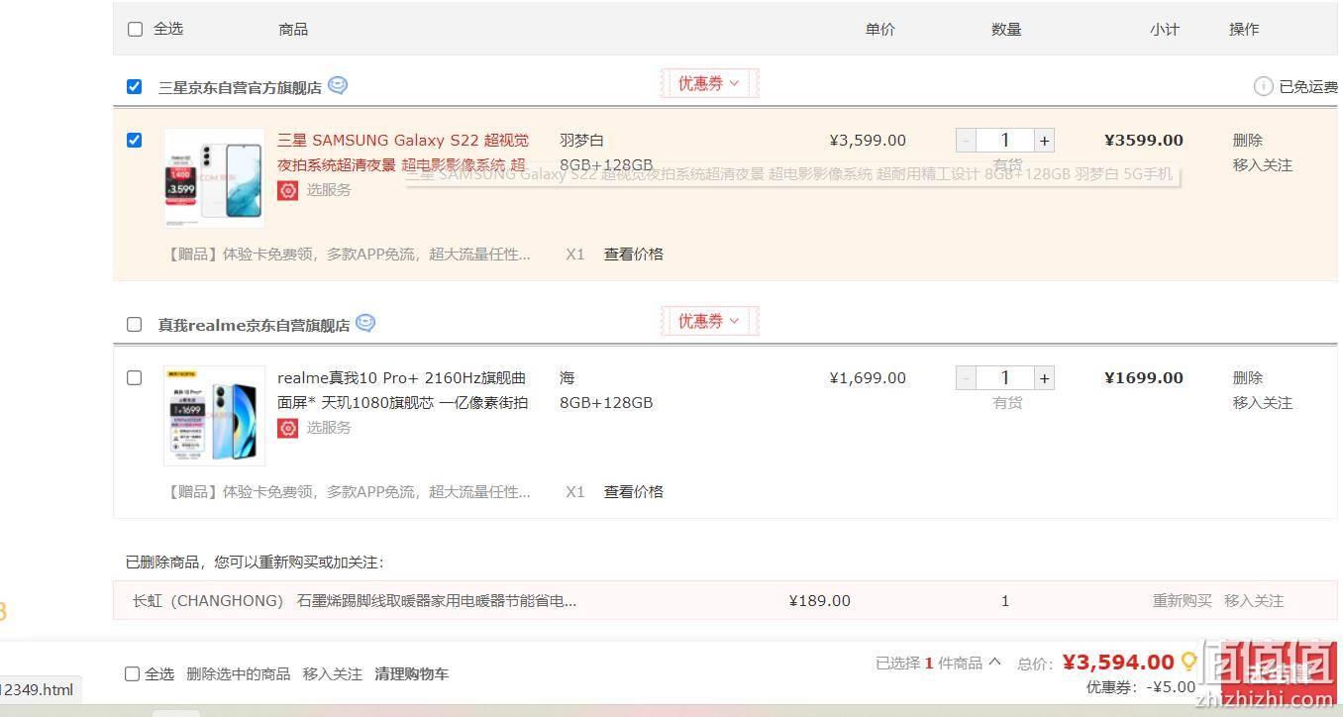Click 清理购物车 in bottom bar
Viewport: 1343px width, 717px height.
412,674
